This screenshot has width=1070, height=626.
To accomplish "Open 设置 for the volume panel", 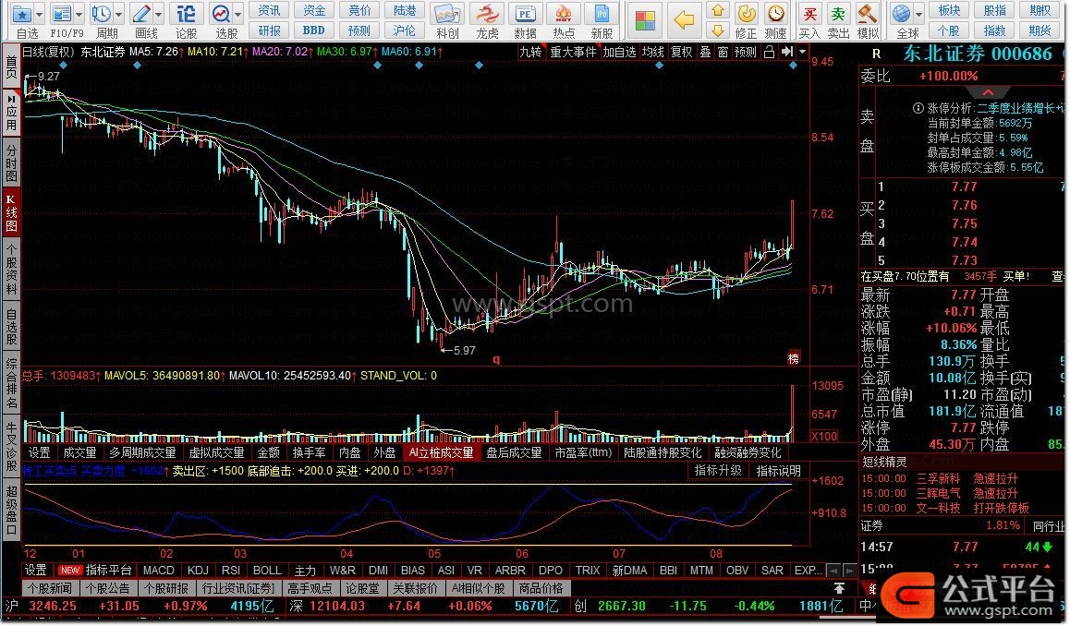I will tap(39, 452).
